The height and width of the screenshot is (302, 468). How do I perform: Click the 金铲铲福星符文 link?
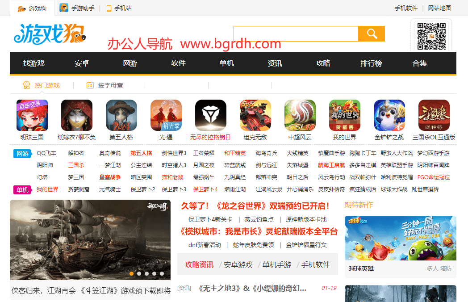click(x=306, y=245)
